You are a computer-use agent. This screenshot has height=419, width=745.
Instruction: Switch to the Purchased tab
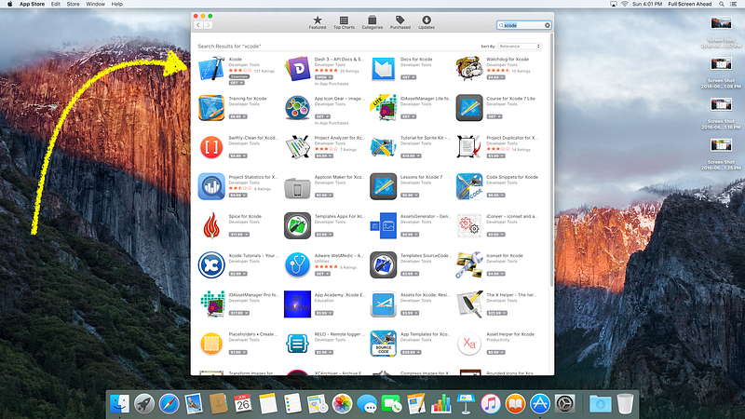tap(400, 22)
